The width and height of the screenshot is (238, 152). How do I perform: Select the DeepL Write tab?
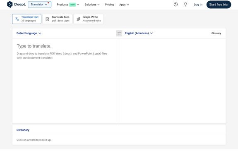(x=89, y=19)
